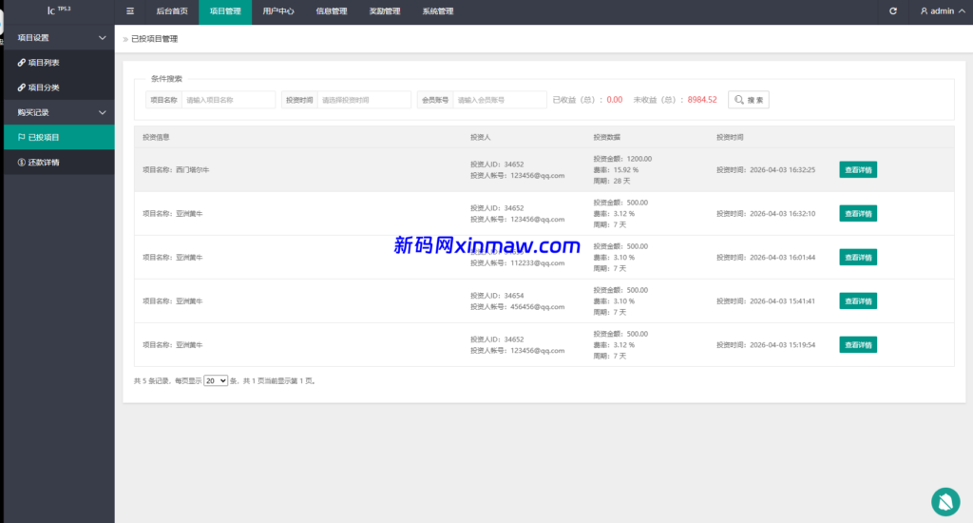Click the 未收益 total 8984.52
The height and width of the screenshot is (523, 973).
pyautogui.click(x=702, y=100)
